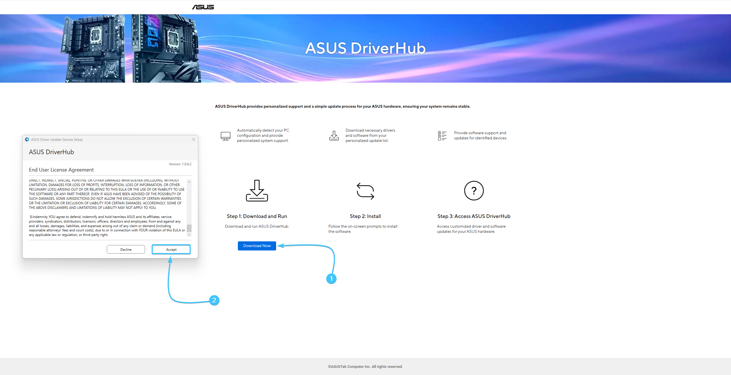Click the Step 3 question mark icon

pyautogui.click(x=474, y=191)
